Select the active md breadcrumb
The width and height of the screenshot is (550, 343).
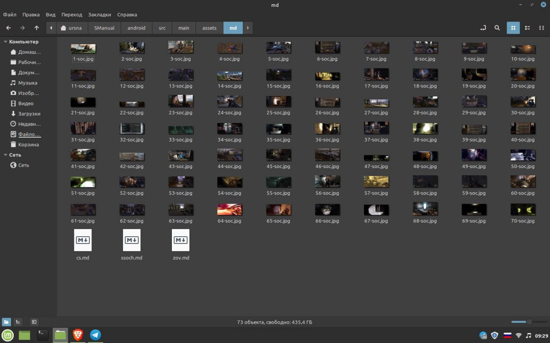tap(233, 28)
